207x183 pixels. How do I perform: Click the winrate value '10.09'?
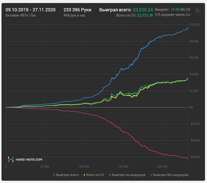tap(175, 9)
